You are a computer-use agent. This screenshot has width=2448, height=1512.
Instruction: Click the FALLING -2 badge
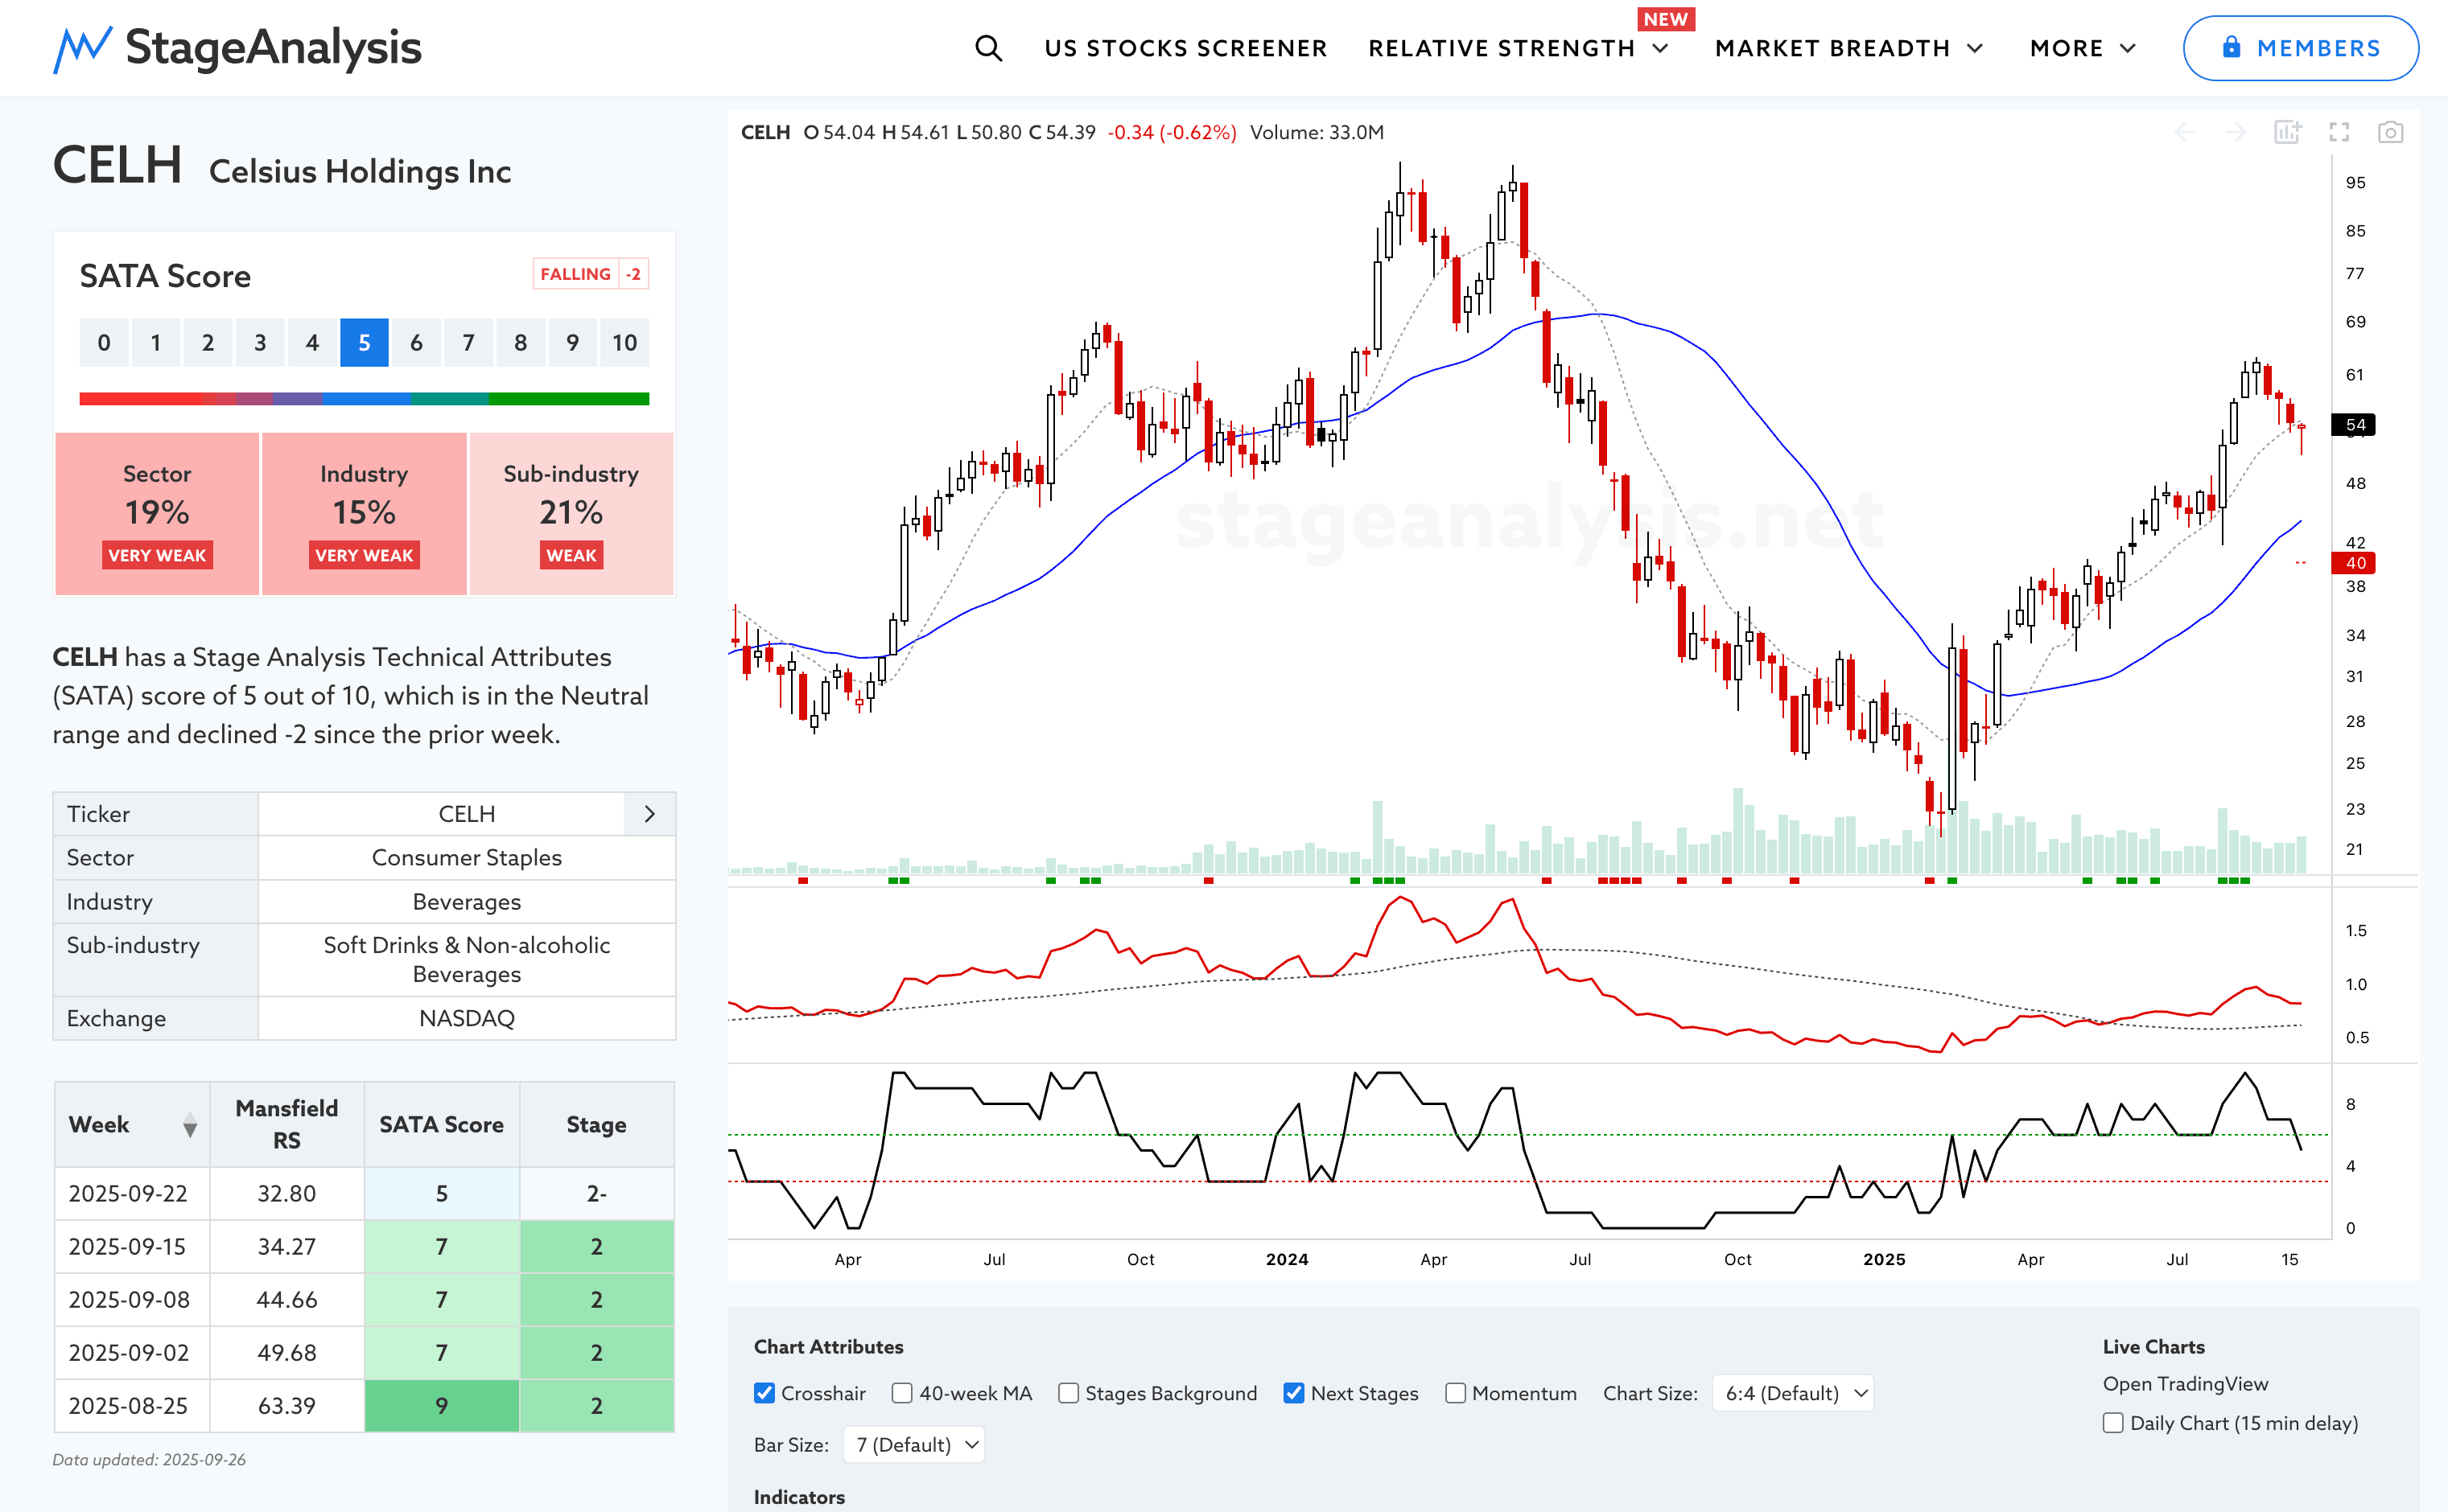point(590,274)
